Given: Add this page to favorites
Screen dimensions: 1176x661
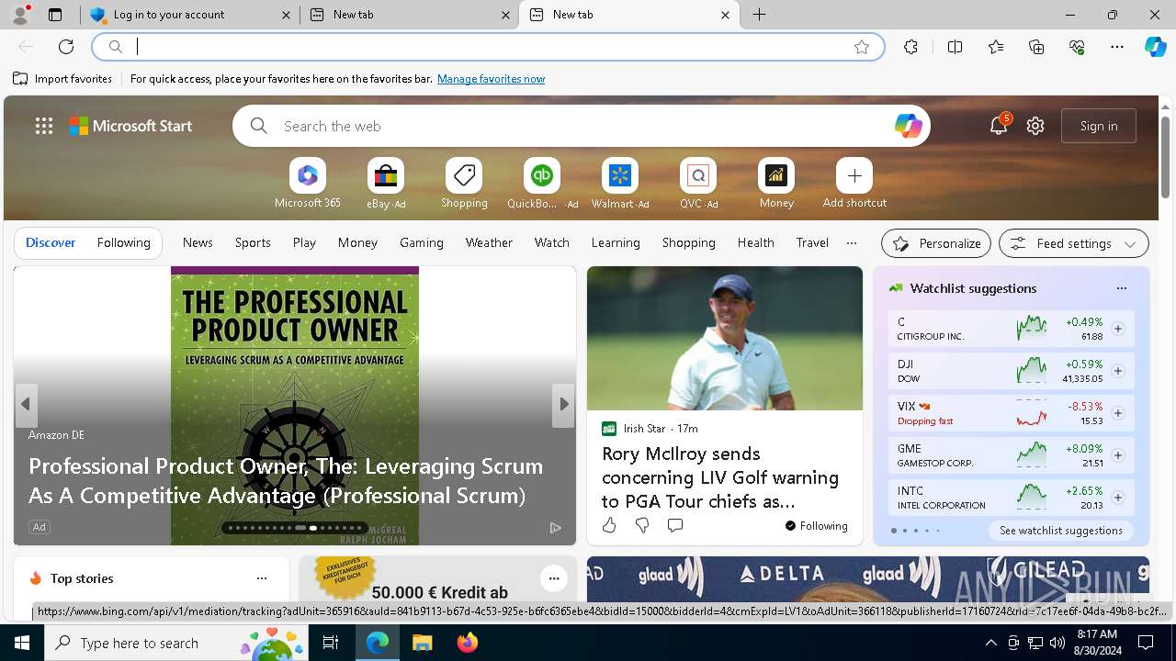Looking at the screenshot, I should (x=862, y=47).
